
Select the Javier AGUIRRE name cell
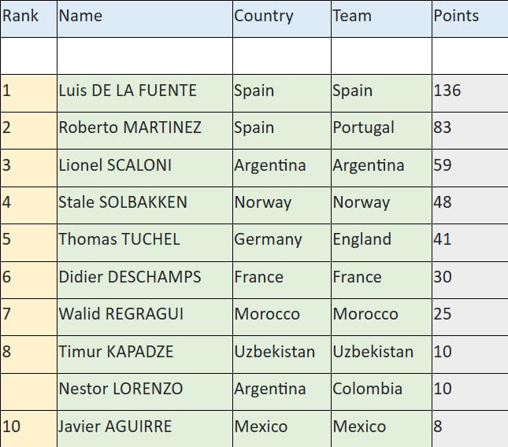[144, 427]
